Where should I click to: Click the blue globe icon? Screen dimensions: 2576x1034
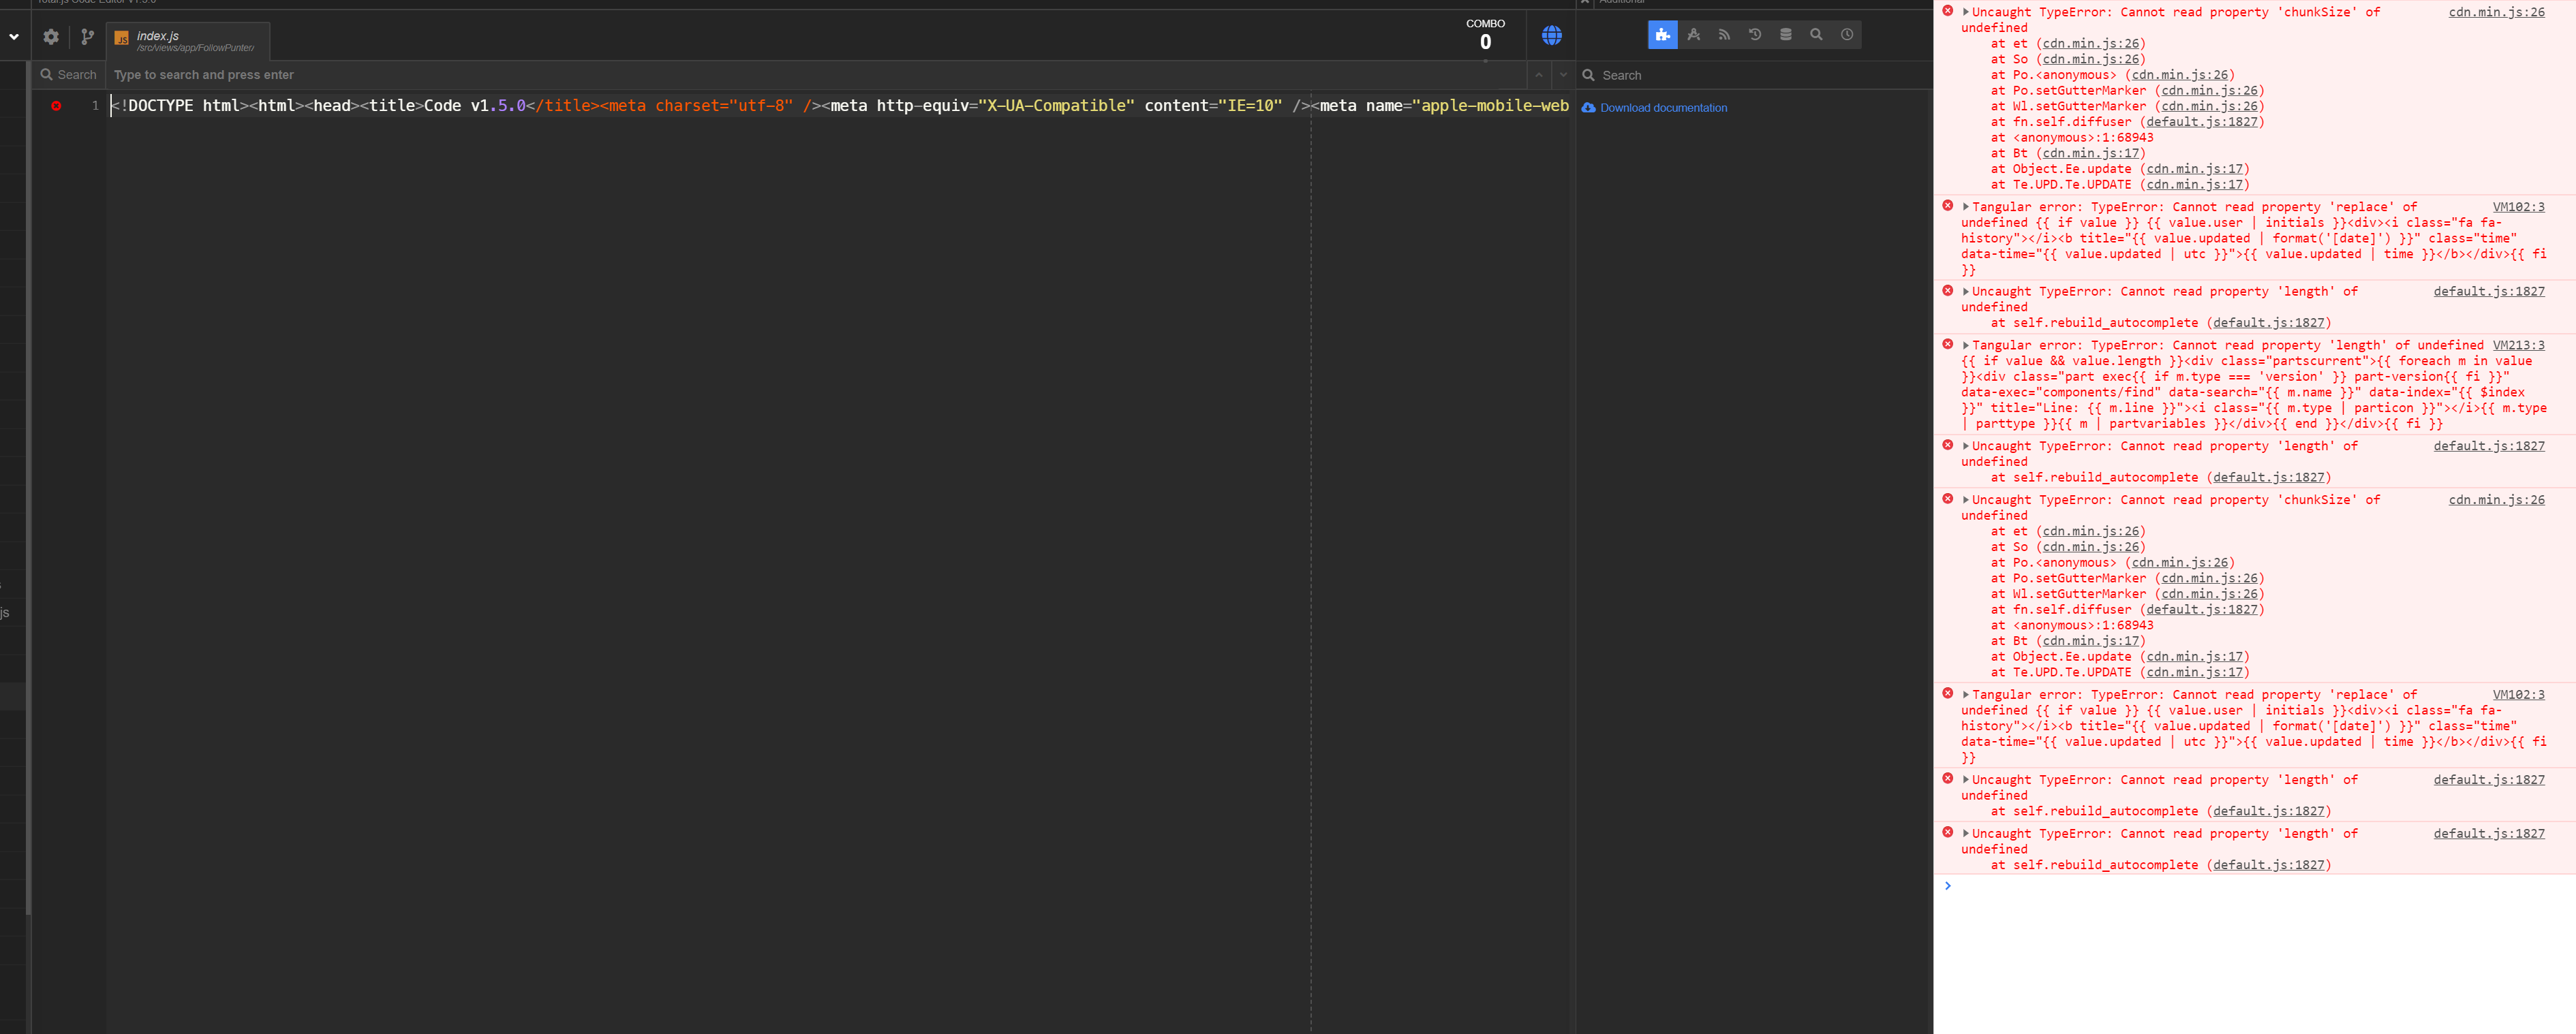coord(1551,36)
